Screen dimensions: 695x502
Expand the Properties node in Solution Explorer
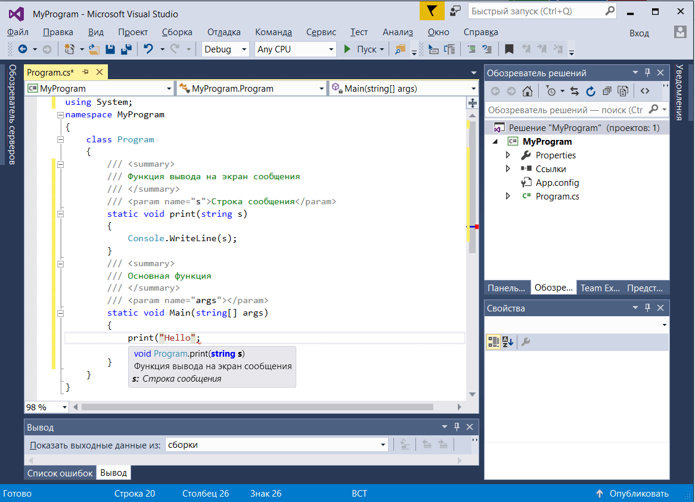(x=508, y=155)
